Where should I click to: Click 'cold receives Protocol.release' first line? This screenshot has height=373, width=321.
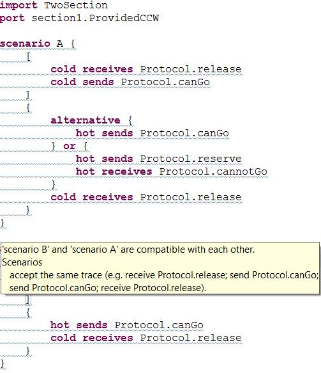[x=146, y=69]
